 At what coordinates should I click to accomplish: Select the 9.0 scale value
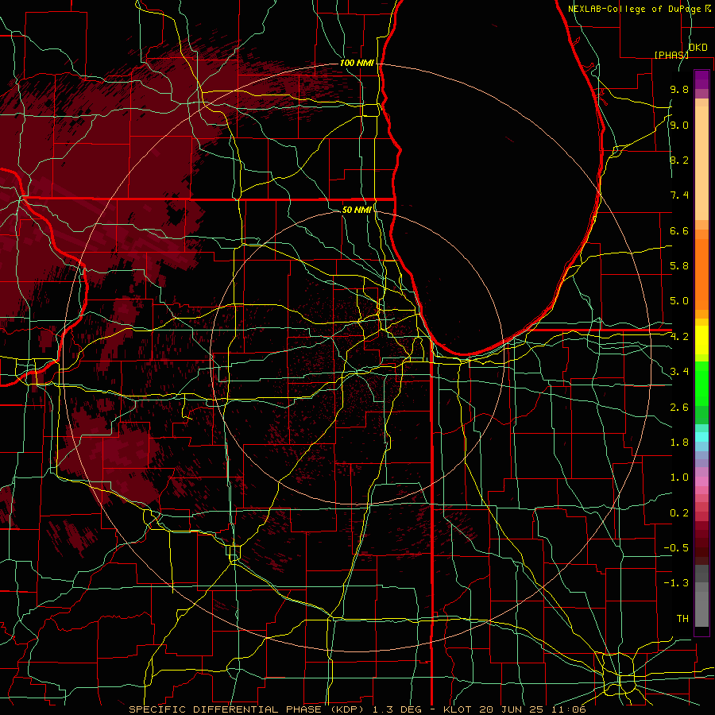point(679,125)
